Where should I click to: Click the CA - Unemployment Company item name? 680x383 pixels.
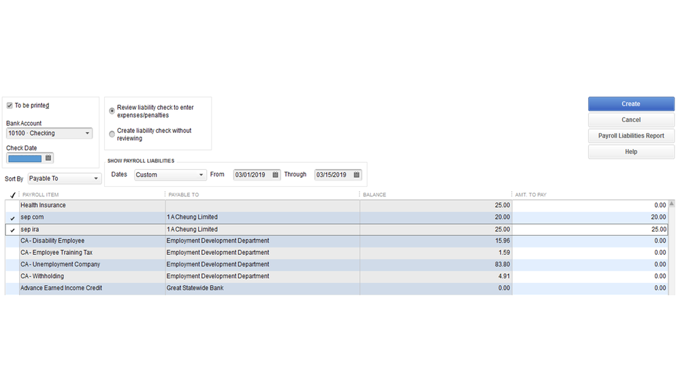tap(61, 264)
